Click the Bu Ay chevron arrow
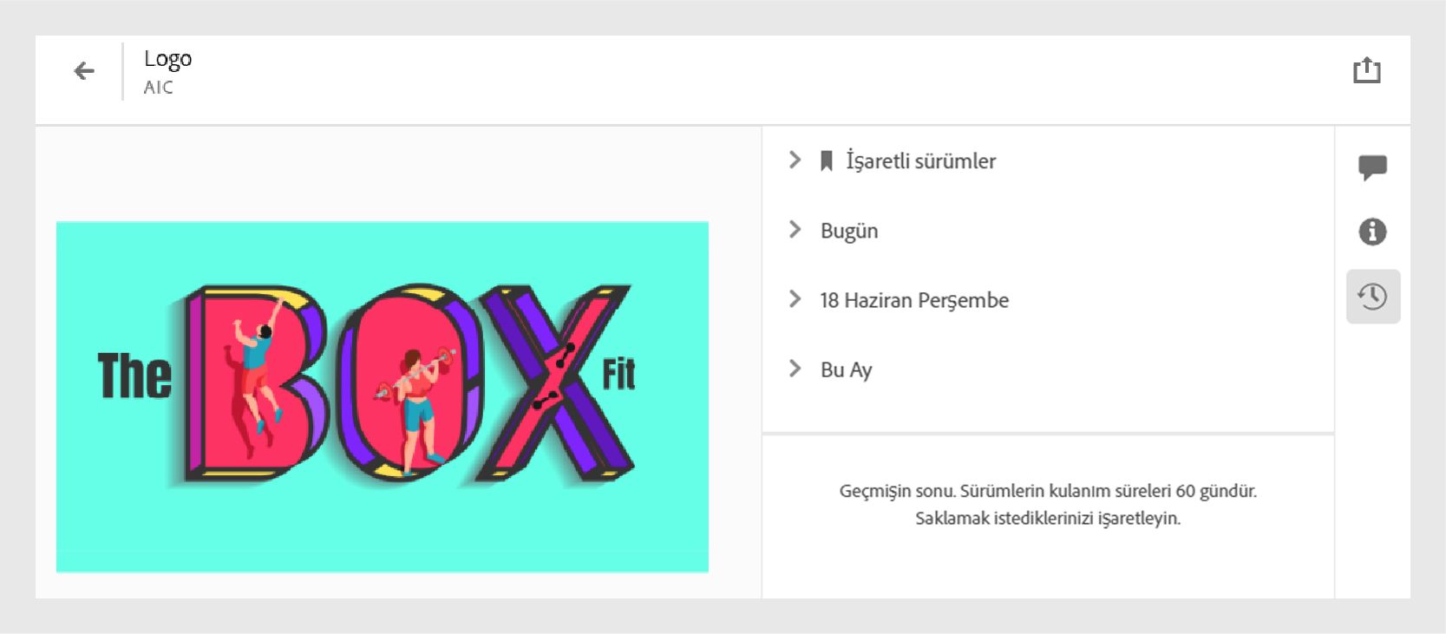The width and height of the screenshot is (1446, 634). (794, 369)
